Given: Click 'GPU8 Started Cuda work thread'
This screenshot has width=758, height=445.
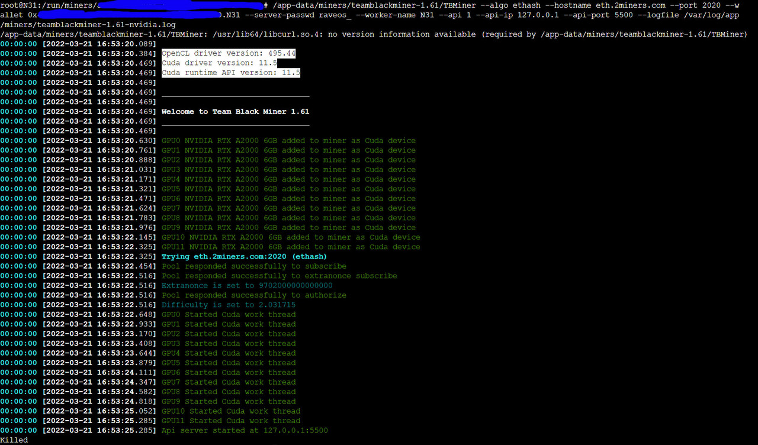Looking at the screenshot, I should point(229,392).
